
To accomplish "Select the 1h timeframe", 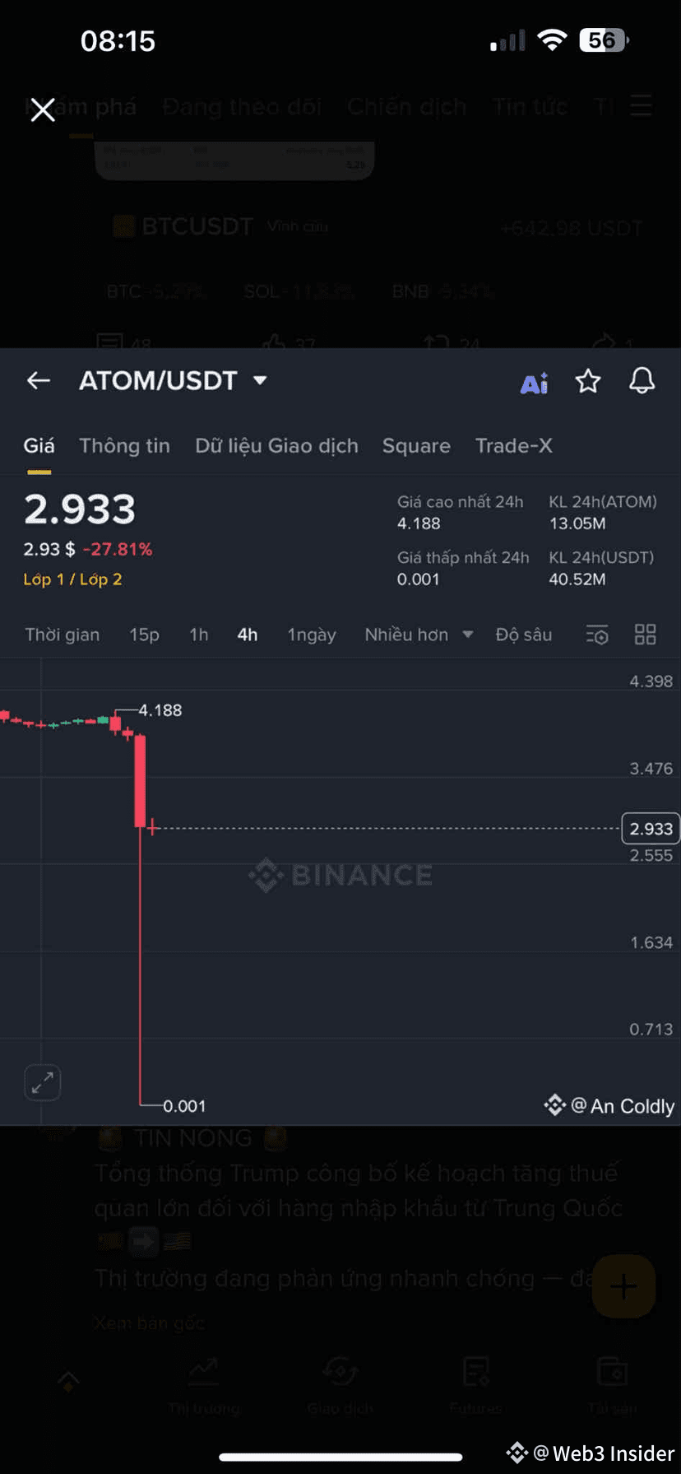I will pos(199,635).
